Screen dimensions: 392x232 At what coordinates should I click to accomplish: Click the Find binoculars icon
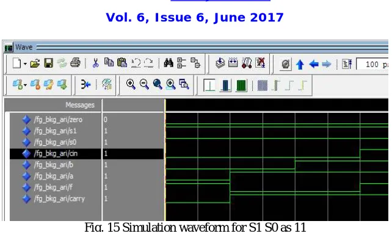(169, 63)
